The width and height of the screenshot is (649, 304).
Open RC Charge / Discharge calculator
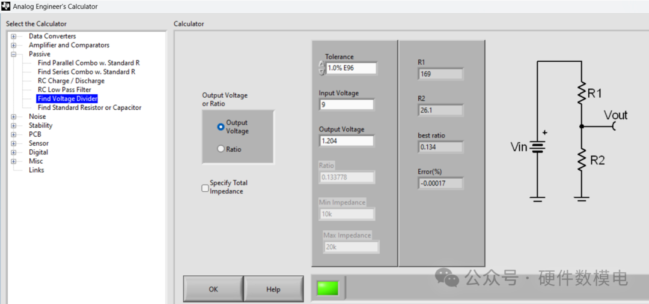[71, 80]
